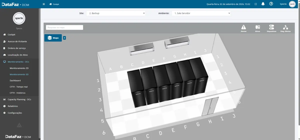Click the Relatórios pie chart icon
The width and height of the screenshot is (300, 140).
(x=4, y=106)
